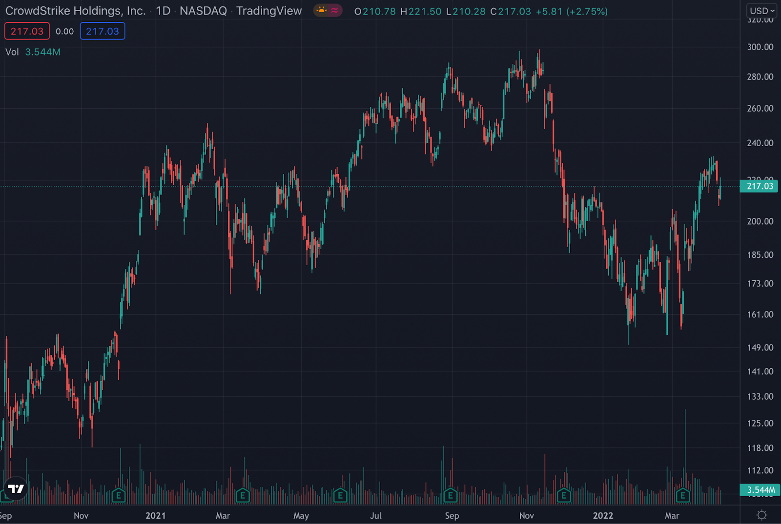
Task: Click the 3.544M volume value in legend
Action: [x=43, y=52]
